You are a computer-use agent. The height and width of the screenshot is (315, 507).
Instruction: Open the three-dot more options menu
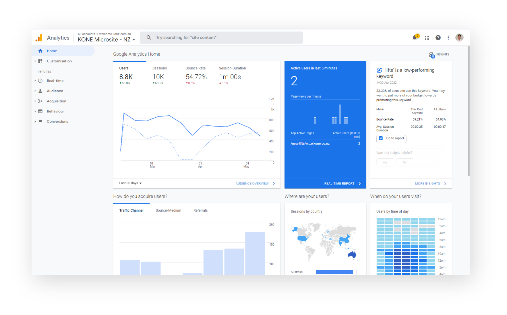click(x=448, y=38)
